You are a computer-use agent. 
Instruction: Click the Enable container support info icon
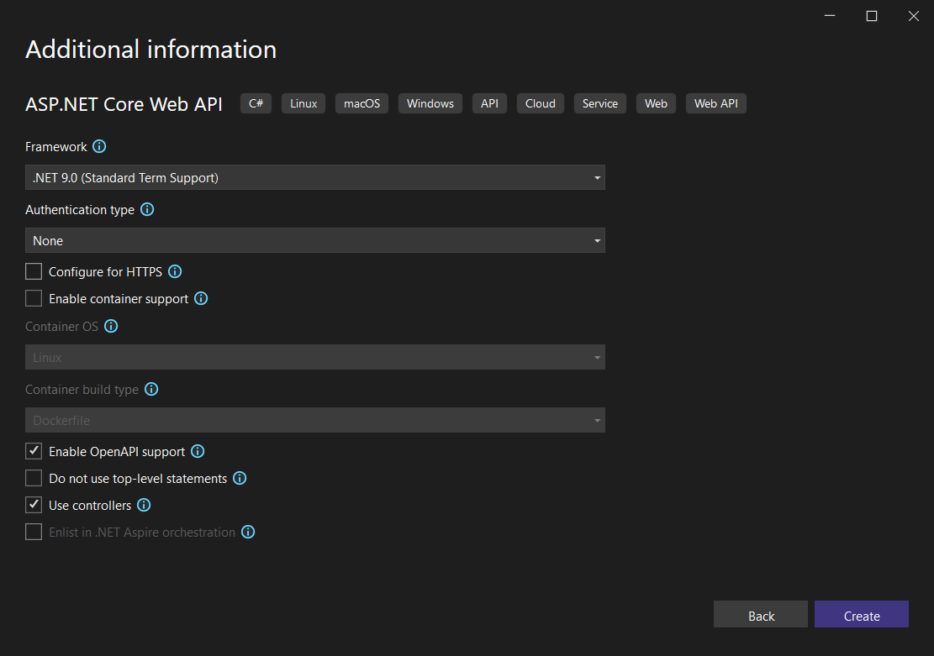(201, 298)
